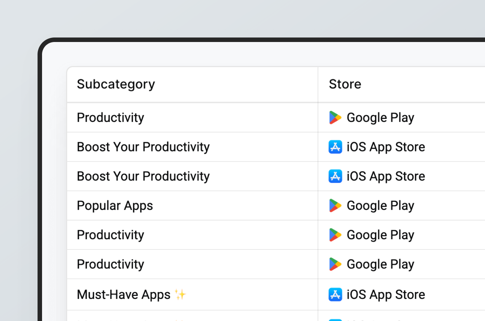Click the Google Play icon in the first Productivity row
The image size is (485, 321).
[x=335, y=118]
